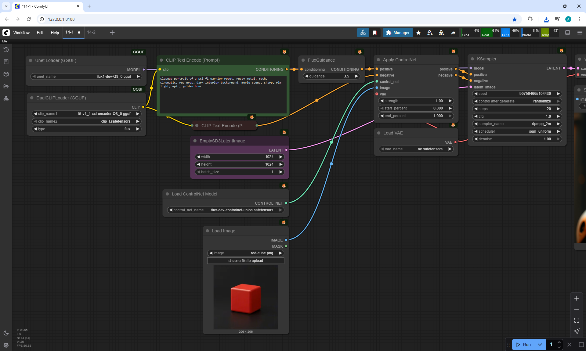Switch to the 14-2 workflow tab
The image size is (586, 351).
click(x=91, y=32)
